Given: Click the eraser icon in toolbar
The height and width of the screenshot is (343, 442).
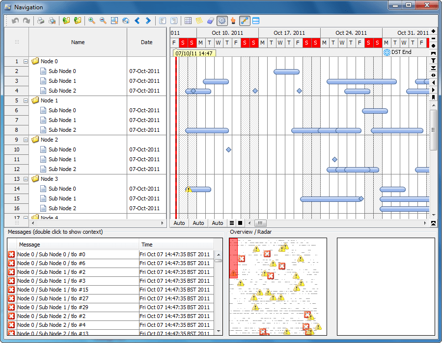Looking at the screenshot, I should coord(211,21).
